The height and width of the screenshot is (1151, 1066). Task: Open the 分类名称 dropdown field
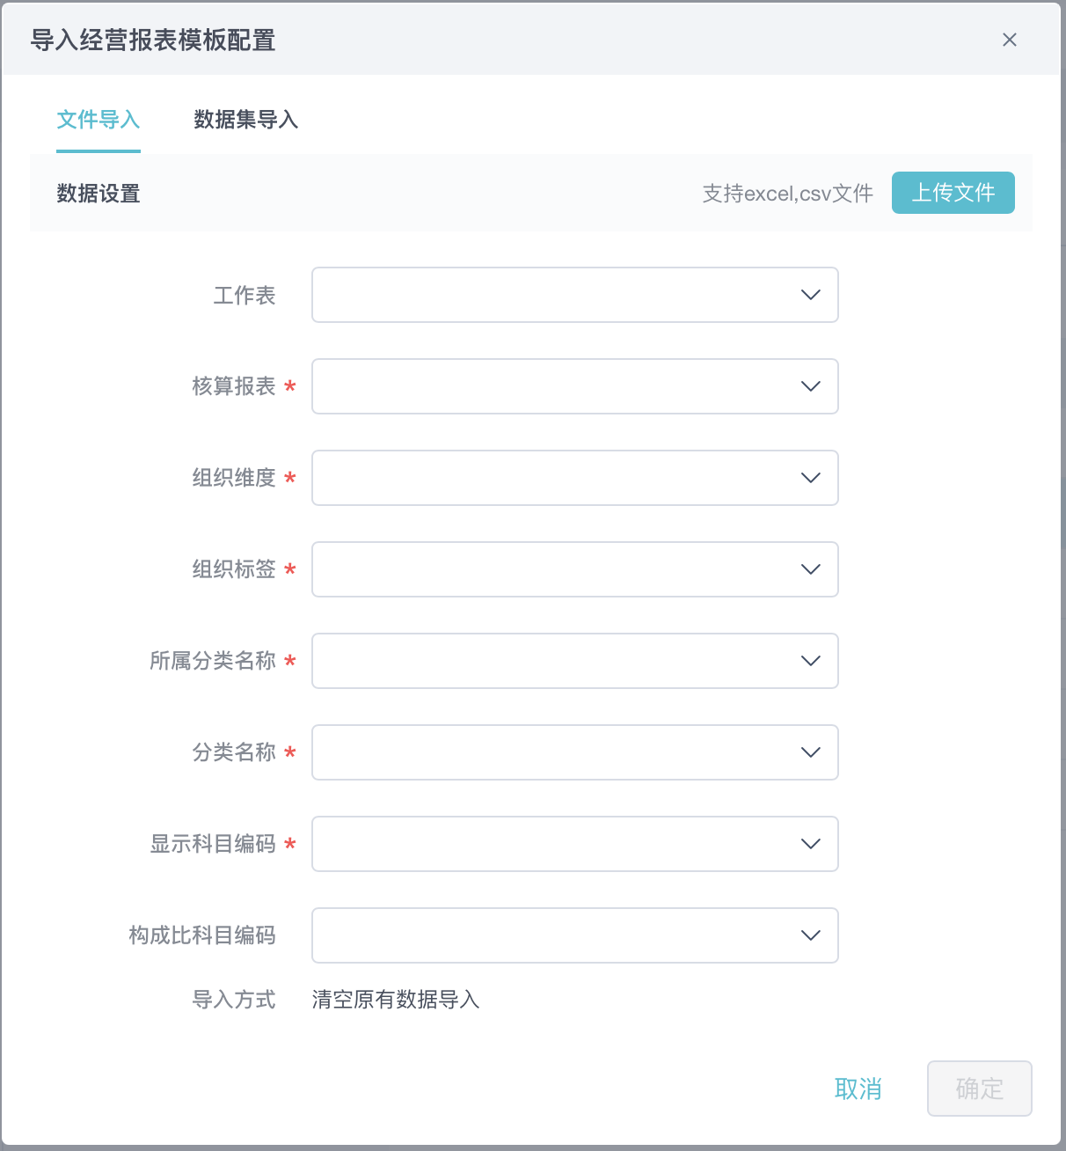click(554, 752)
